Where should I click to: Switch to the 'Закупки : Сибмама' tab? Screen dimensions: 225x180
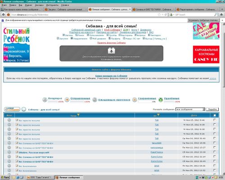[x=66, y=9]
